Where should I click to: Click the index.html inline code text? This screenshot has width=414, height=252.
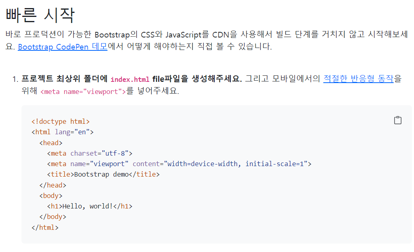(x=130, y=79)
